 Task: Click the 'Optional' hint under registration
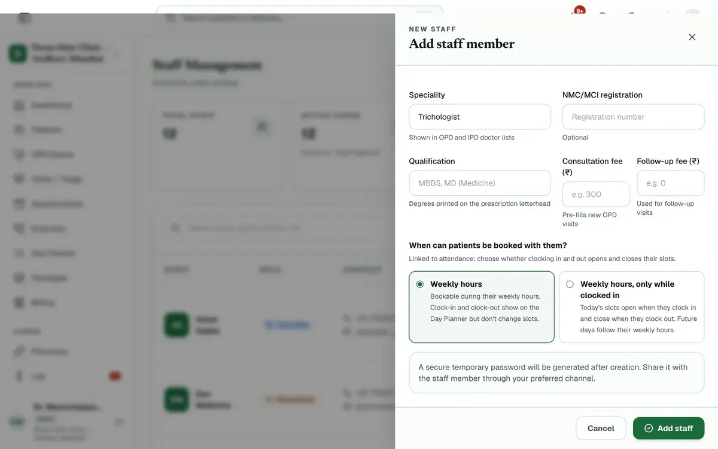click(x=575, y=138)
